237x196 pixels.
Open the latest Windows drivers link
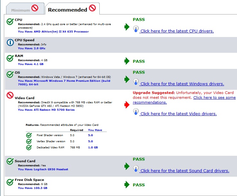pos(182,84)
